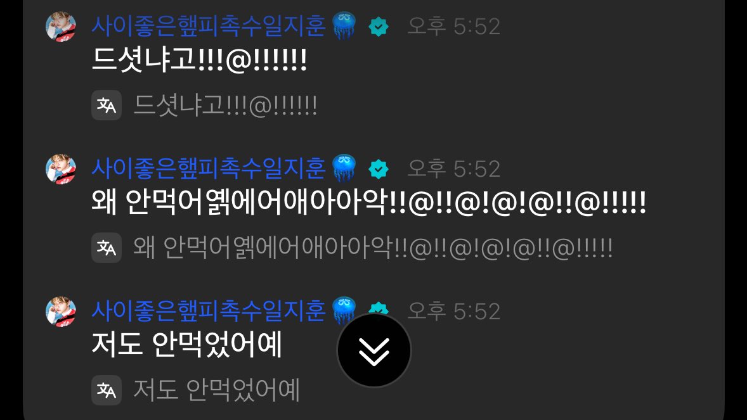Tap jellyfish emoji in first sender name
747x420 pixels.
tap(344, 26)
